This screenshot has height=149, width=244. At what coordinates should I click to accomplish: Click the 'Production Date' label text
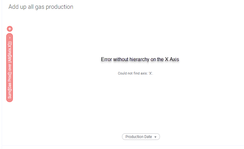[x=139, y=137]
